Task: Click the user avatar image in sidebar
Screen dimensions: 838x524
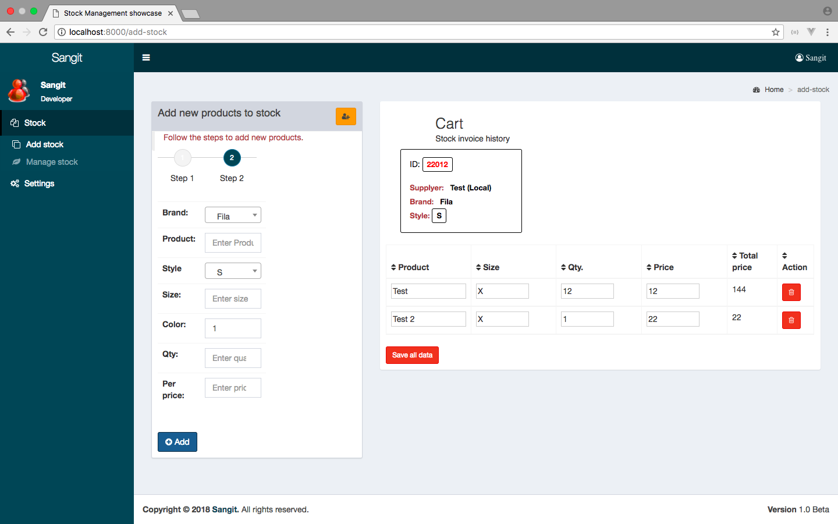Action: coord(19,91)
